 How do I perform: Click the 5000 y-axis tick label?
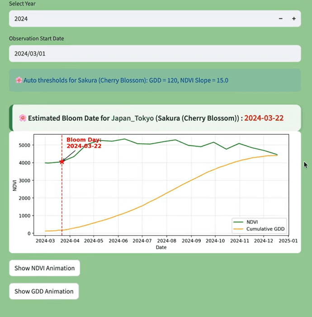click(25, 145)
